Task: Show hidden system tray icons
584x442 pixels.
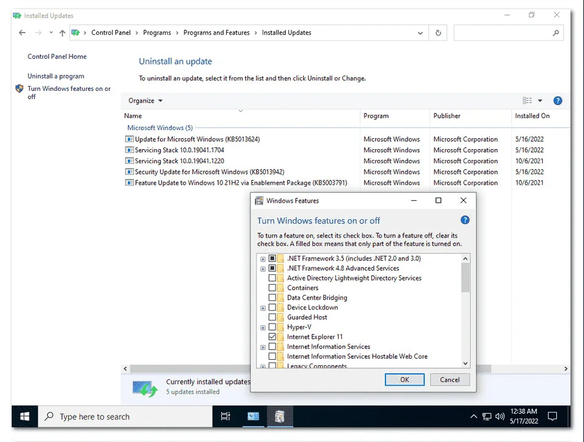Action: (473, 416)
